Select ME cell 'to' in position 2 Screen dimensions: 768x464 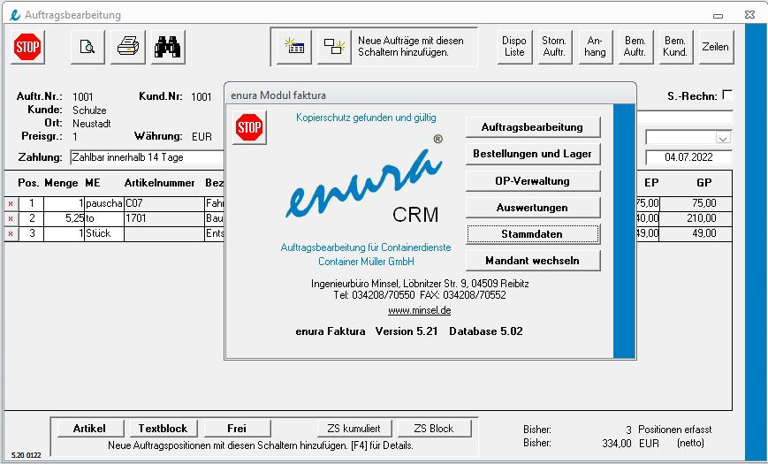coord(104,218)
